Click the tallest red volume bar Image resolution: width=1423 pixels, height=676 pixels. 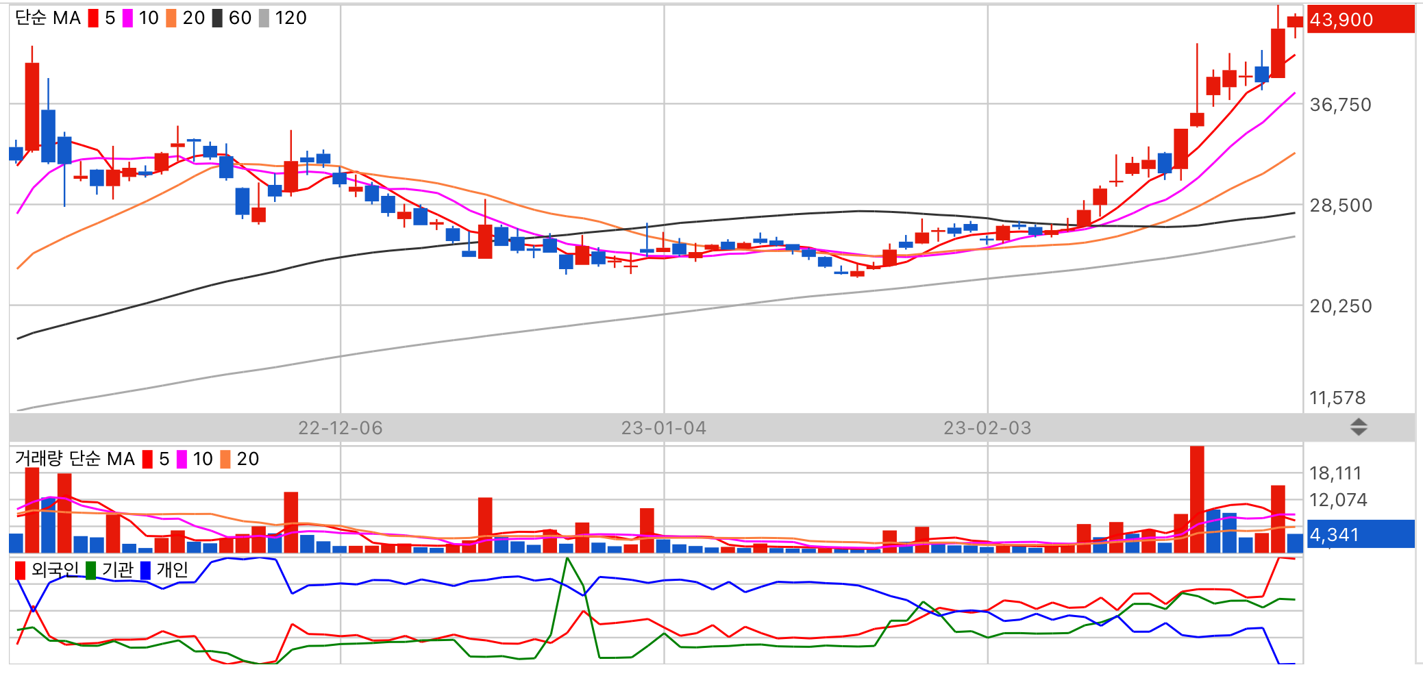[1197, 499]
